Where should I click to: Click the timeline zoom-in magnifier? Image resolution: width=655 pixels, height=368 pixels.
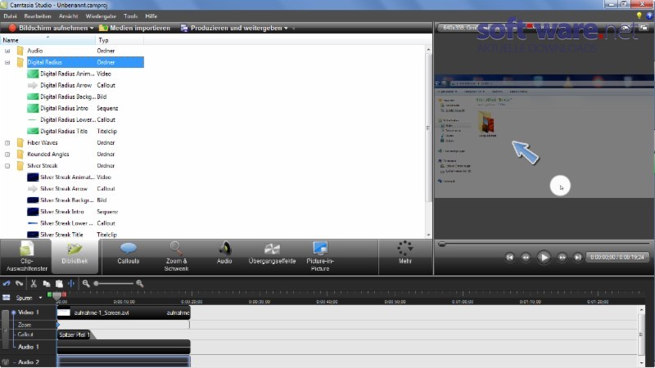pos(140,283)
